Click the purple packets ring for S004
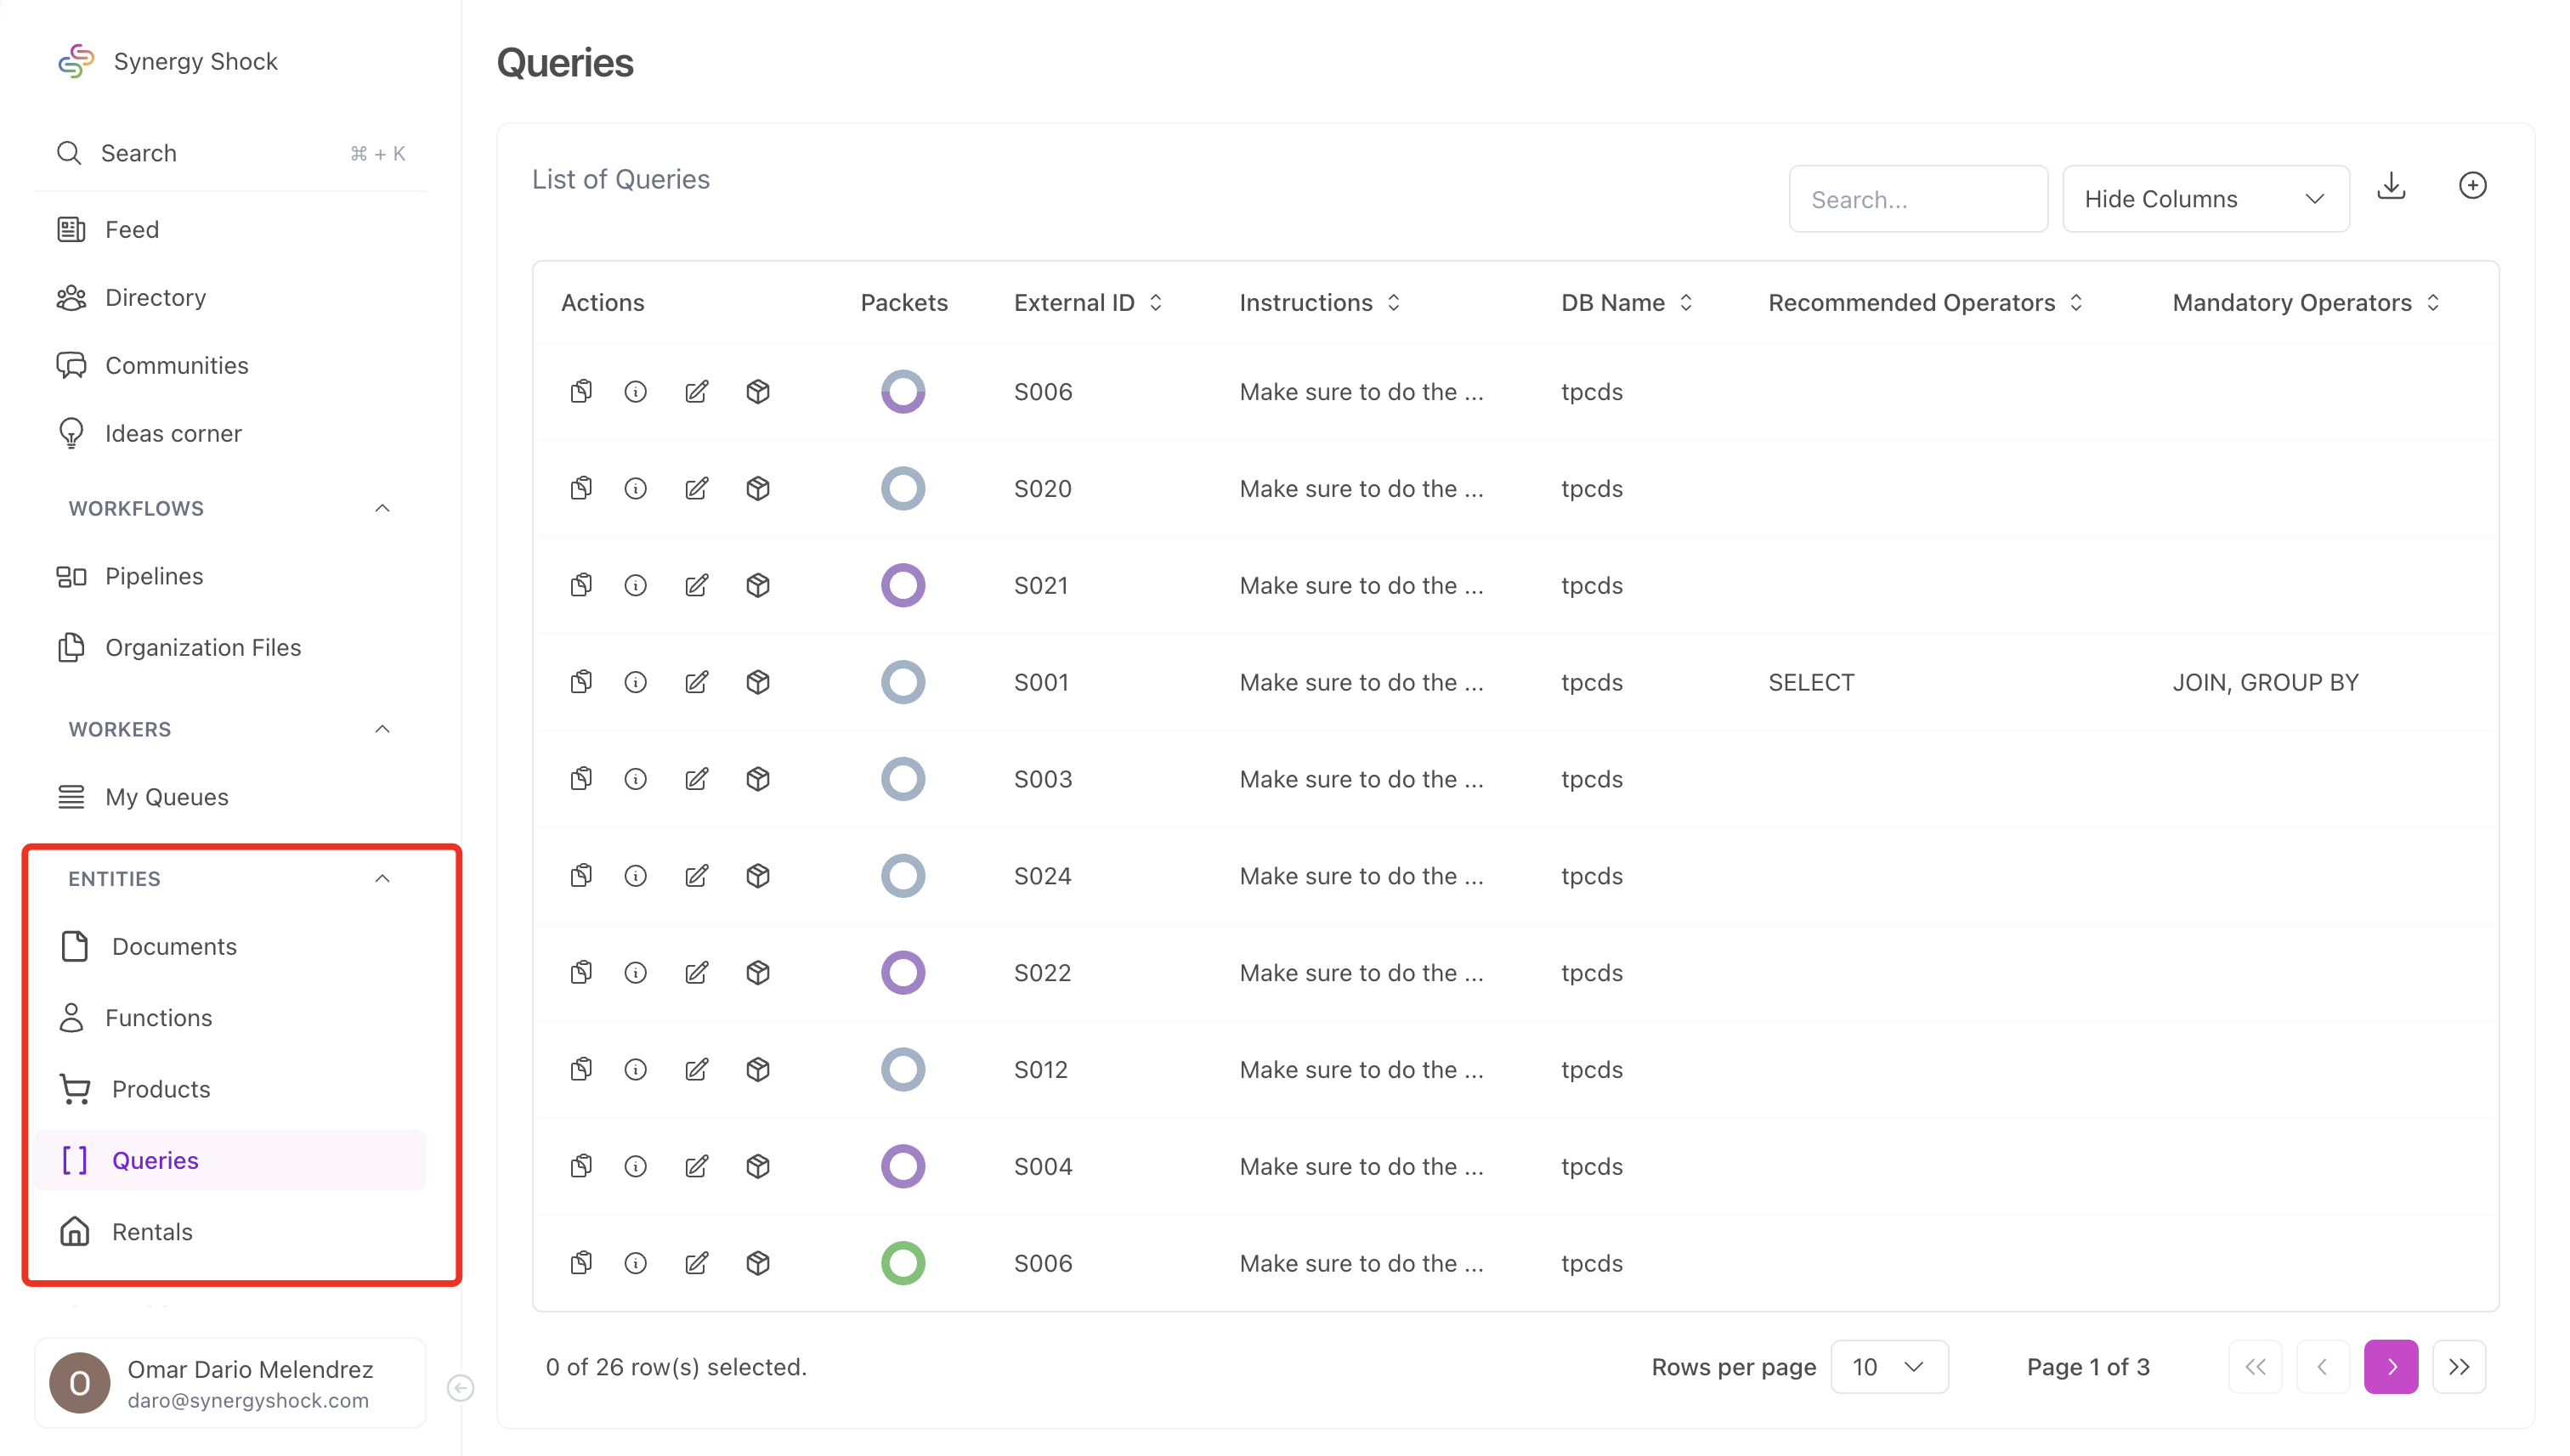Image resolution: width=2570 pixels, height=1456 pixels. pos(903,1167)
